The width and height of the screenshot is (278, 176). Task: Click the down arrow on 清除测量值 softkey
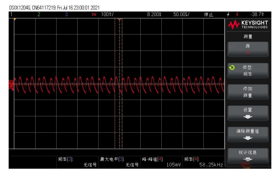pyautogui.click(x=248, y=138)
